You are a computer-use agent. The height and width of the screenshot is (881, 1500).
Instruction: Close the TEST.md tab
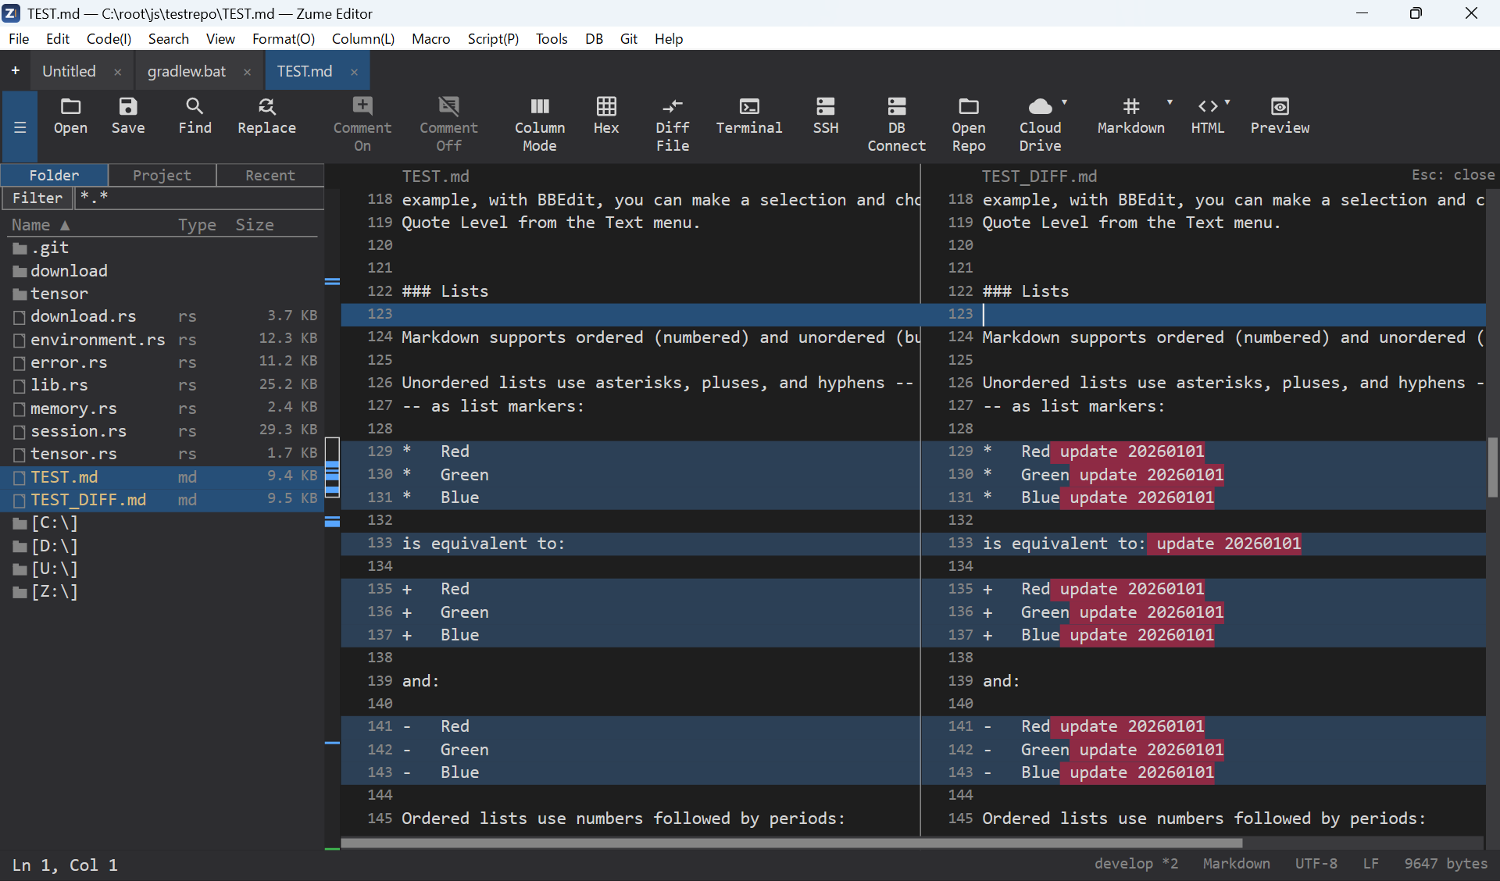(x=354, y=72)
